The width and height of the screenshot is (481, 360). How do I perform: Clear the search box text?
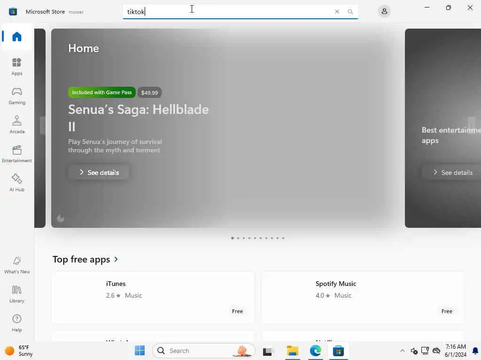(337, 12)
